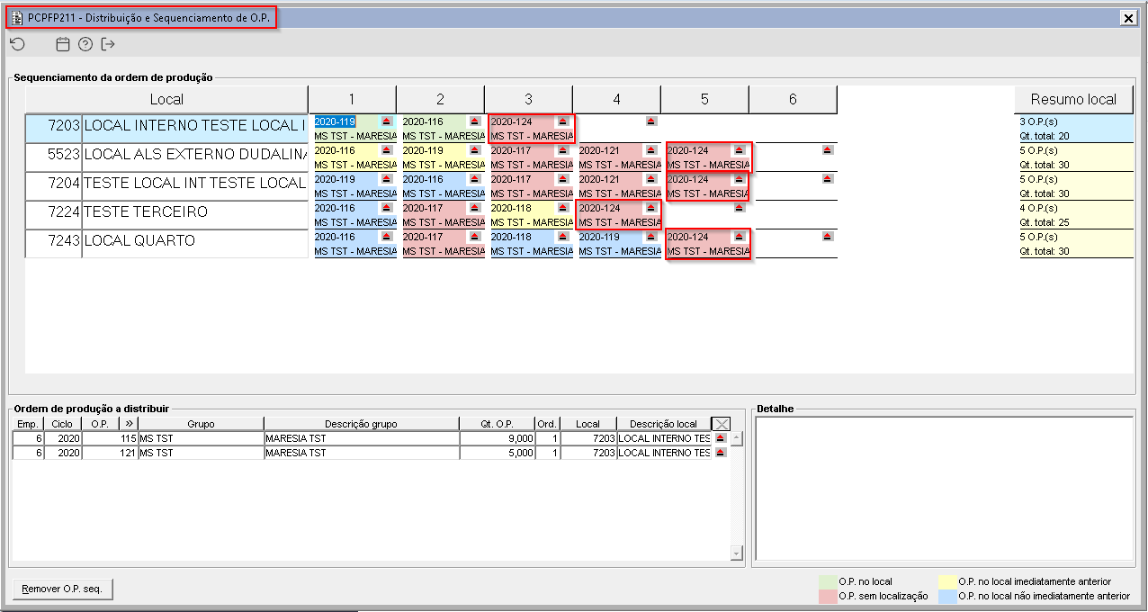Click the 5,000 quantity cell of O.P. 121

(x=497, y=453)
